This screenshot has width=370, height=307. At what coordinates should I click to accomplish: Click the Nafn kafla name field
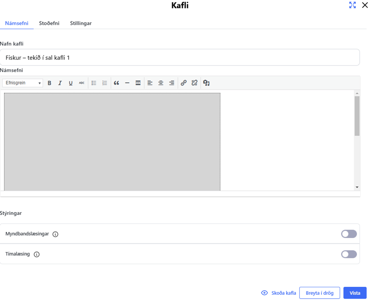180,58
